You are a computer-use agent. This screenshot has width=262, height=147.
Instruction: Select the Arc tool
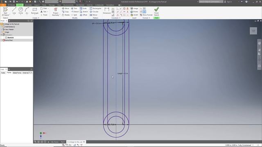tap(27, 11)
